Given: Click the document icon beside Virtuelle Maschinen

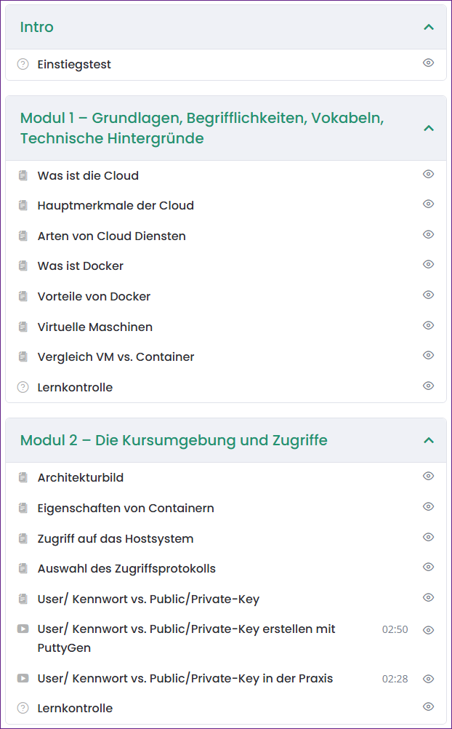Looking at the screenshot, I should point(23,327).
